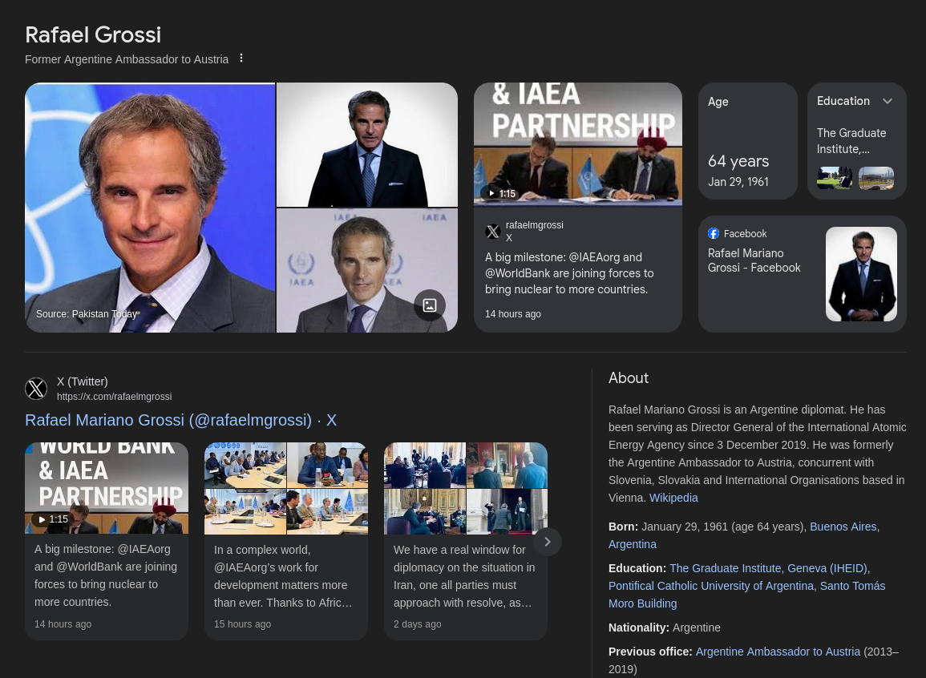Open the portrait photo on white background

point(366,144)
